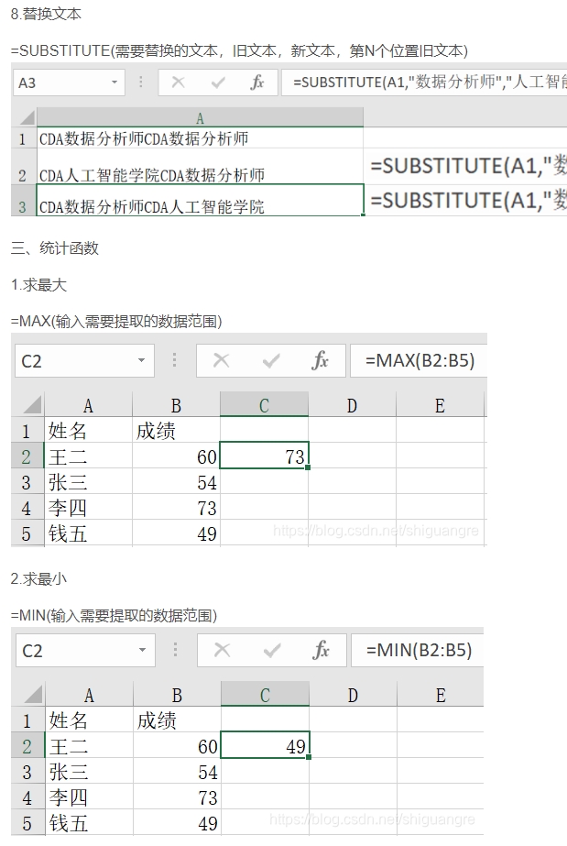
Task: Expand name box dropdown in MAX example
Action: pyautogui.click(x=141, y=360)
